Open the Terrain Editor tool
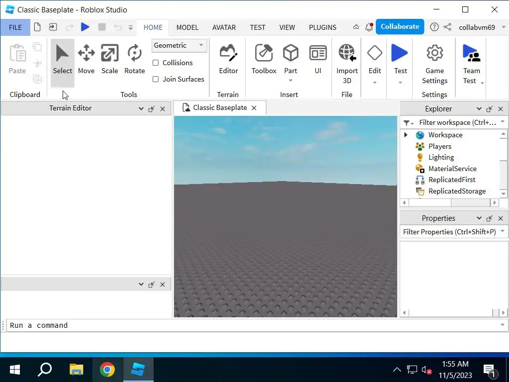509x382 pixels. [x=228, y=60]
